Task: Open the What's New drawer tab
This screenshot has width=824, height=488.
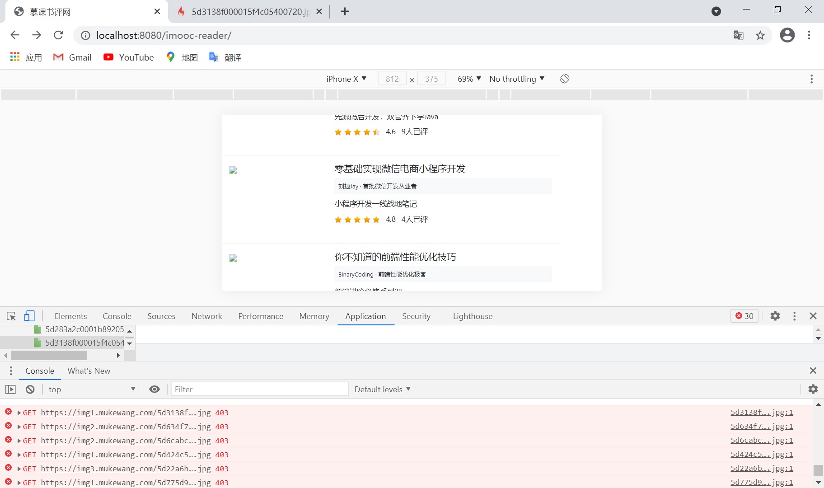Action: (89, 371)
